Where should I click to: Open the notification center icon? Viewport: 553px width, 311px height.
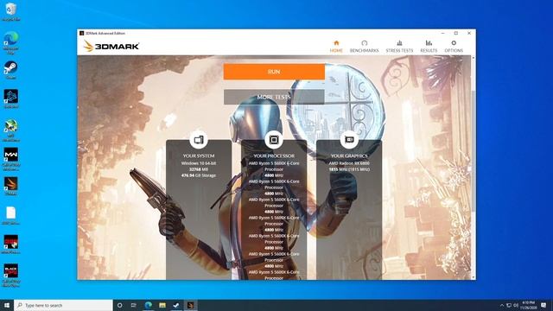click(x=543, y=305)
